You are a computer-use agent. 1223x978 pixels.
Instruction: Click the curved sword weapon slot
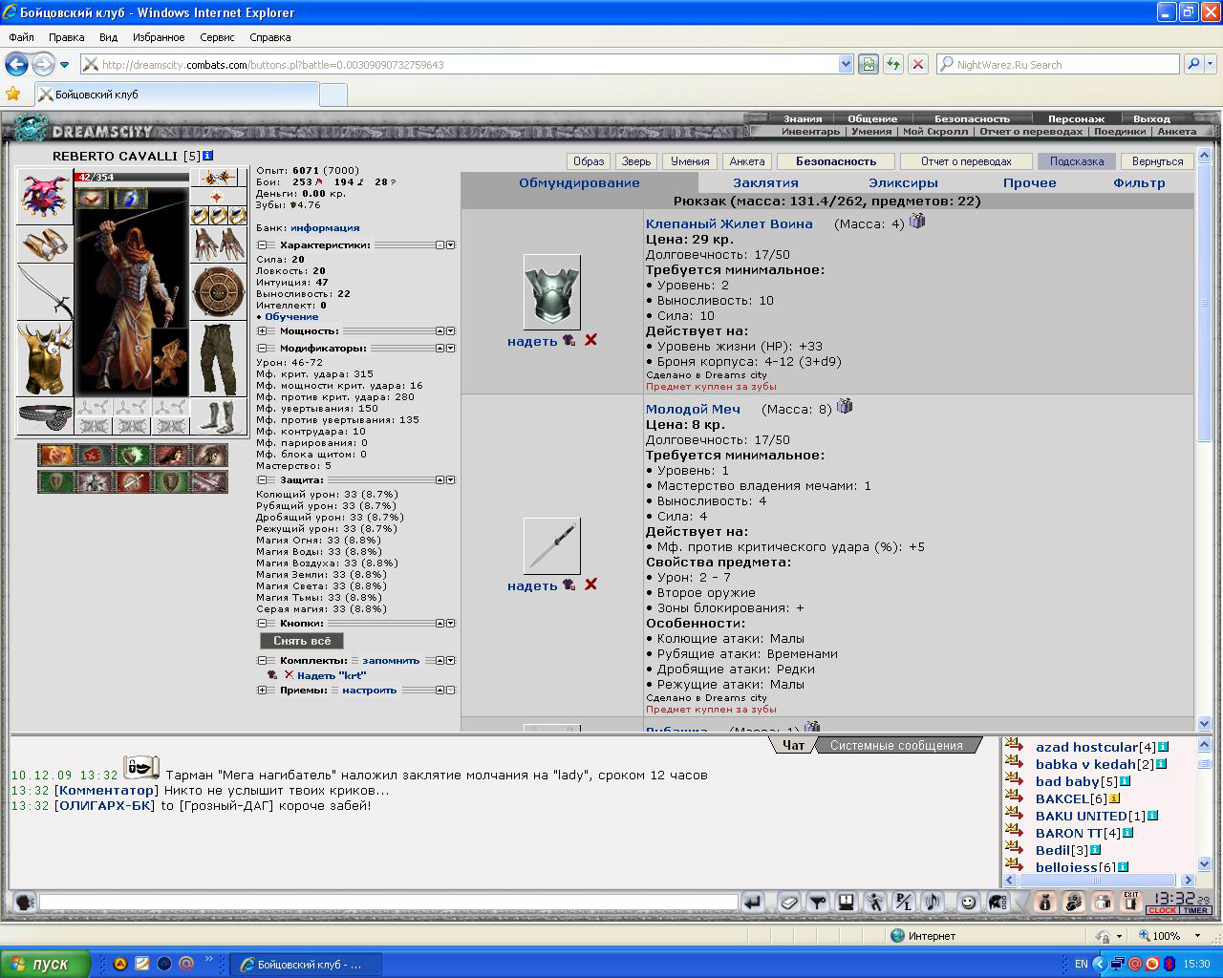tap(45, 292)
